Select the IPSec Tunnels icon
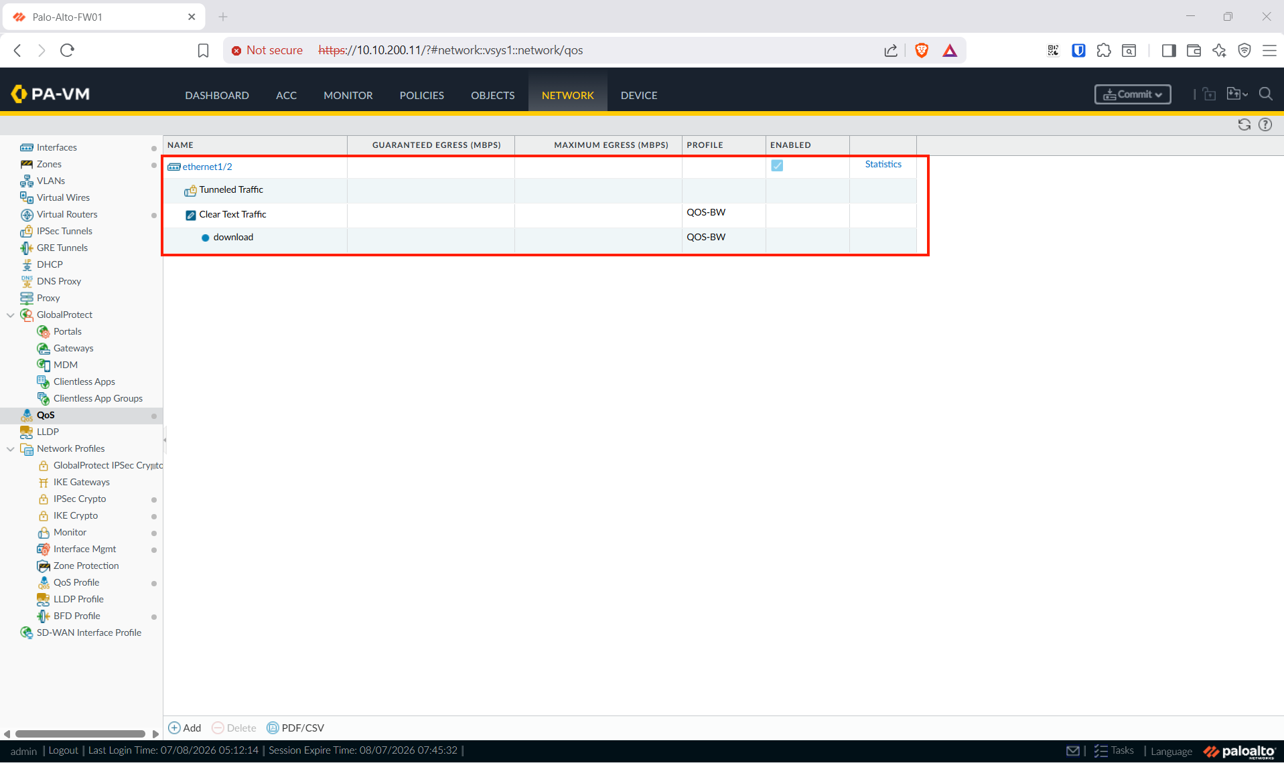Screen dimensions: 1284x763 pyautogui.click(x=27, y=231)
